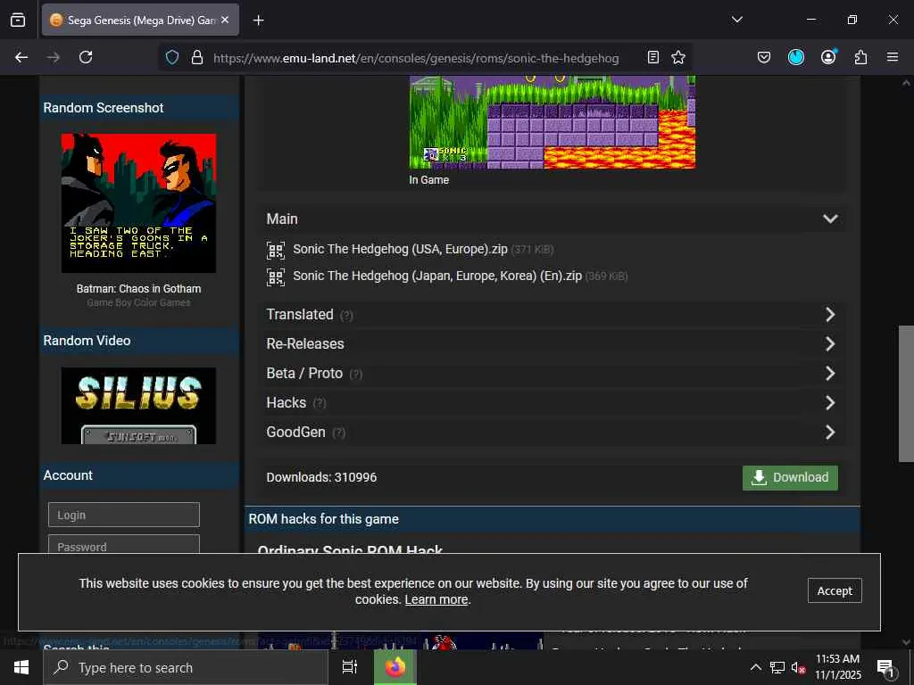Open a new browser tab

(258, 21)
